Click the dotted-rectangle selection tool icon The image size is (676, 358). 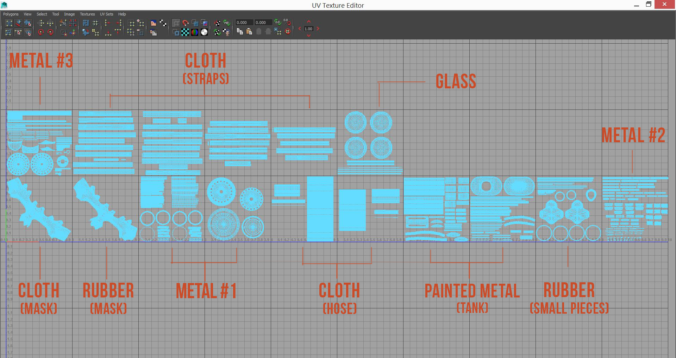27,32
